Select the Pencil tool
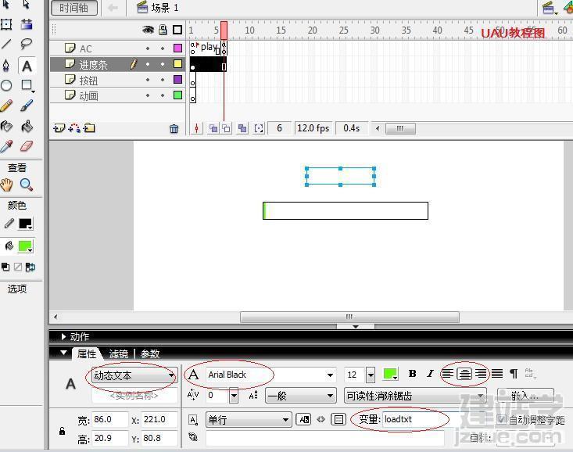This screenshot has width=573, height=452. [6, 106]
